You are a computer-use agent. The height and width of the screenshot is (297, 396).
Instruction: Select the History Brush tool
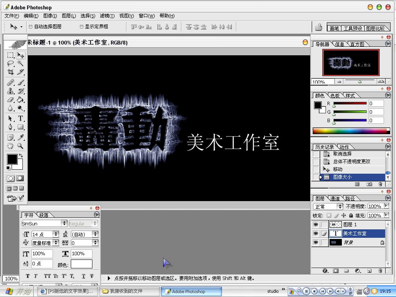(20, 91)
